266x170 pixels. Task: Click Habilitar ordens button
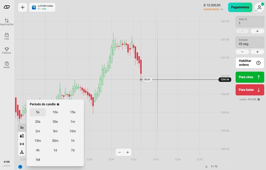point(250,63)
